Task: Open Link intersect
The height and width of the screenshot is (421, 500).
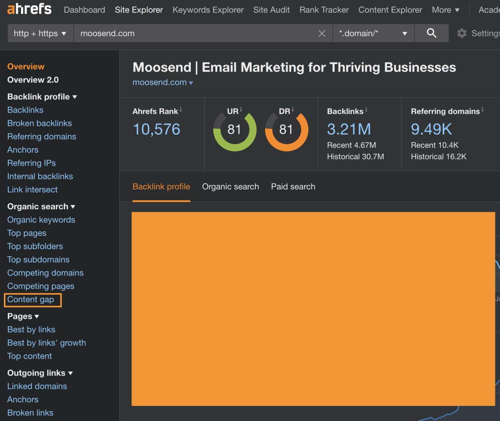Action: [32, 189]
